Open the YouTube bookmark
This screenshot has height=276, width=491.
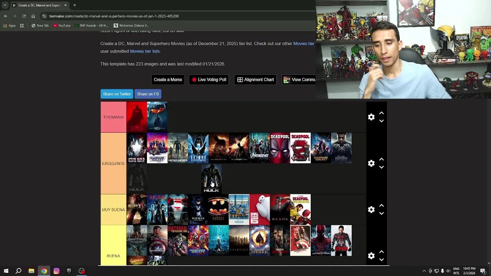pyautogui.click(x=62, y=26)
